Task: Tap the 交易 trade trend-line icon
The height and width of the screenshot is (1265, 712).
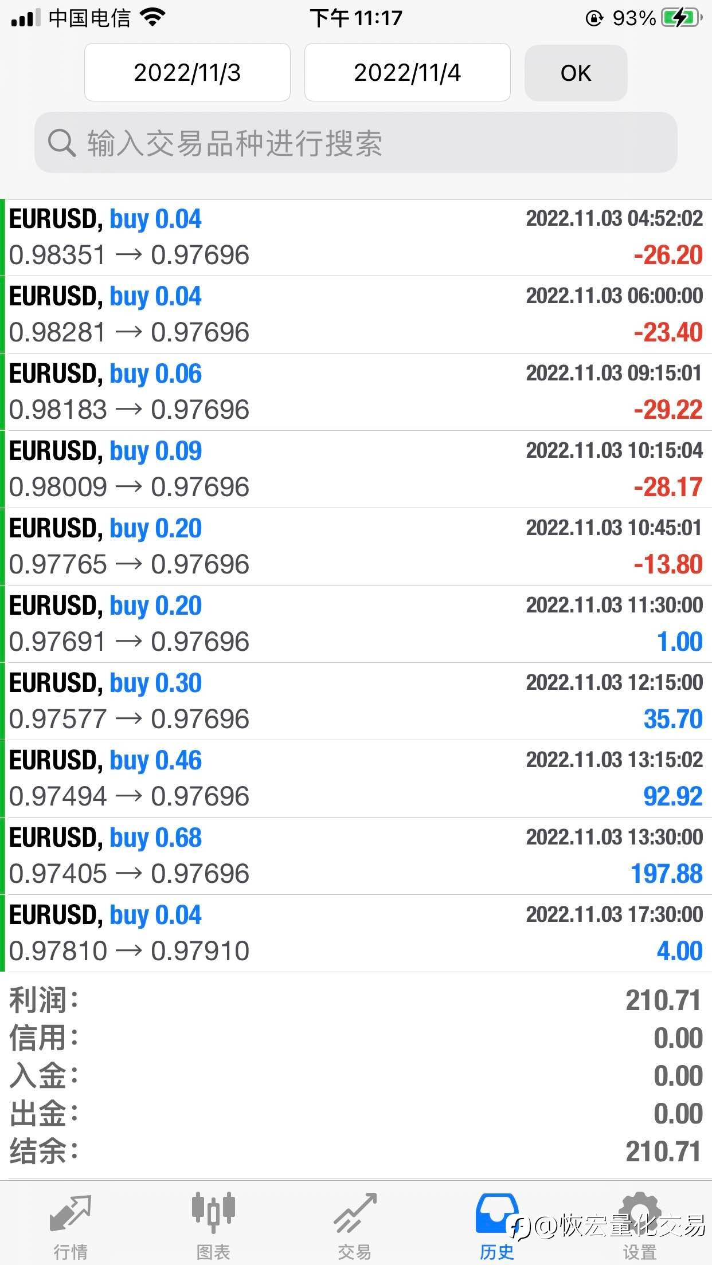Action: click(x=355, y=1212)
